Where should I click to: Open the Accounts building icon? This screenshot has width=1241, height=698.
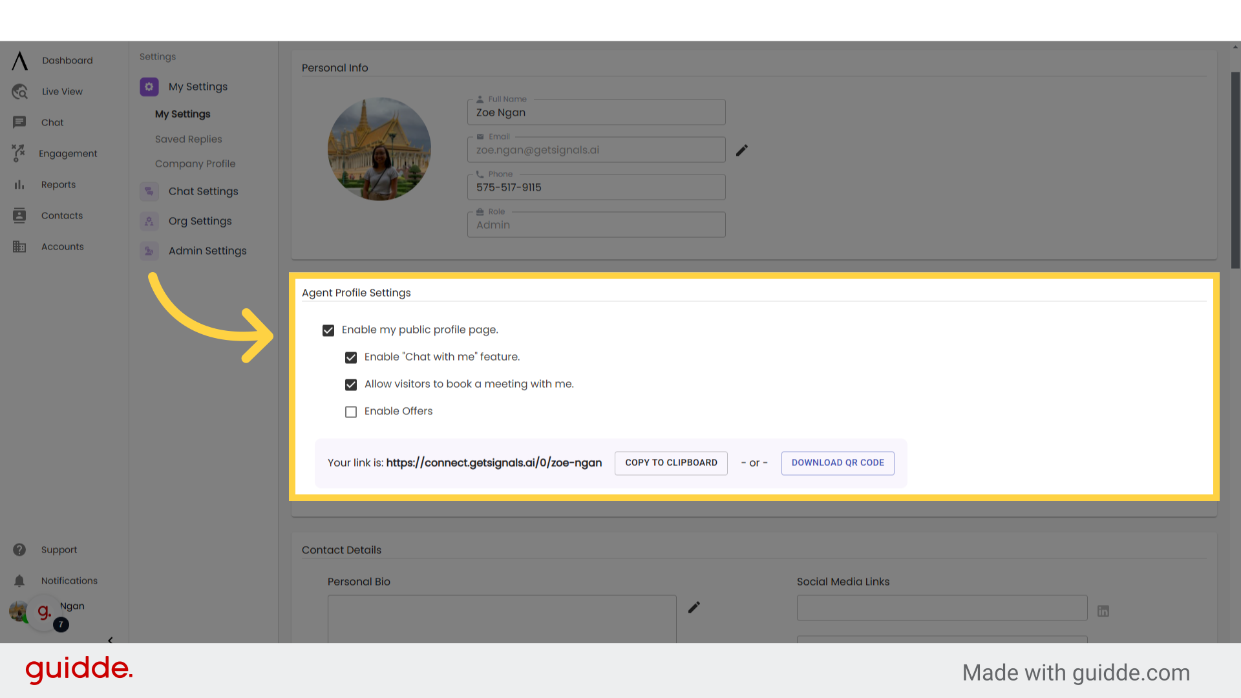click(19, 247)
